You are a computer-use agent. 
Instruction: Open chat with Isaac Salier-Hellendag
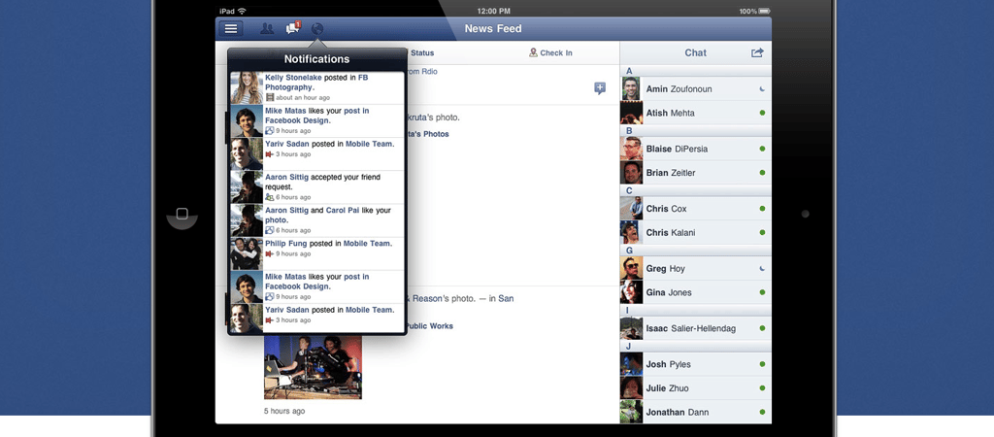(x=694, y=328)
